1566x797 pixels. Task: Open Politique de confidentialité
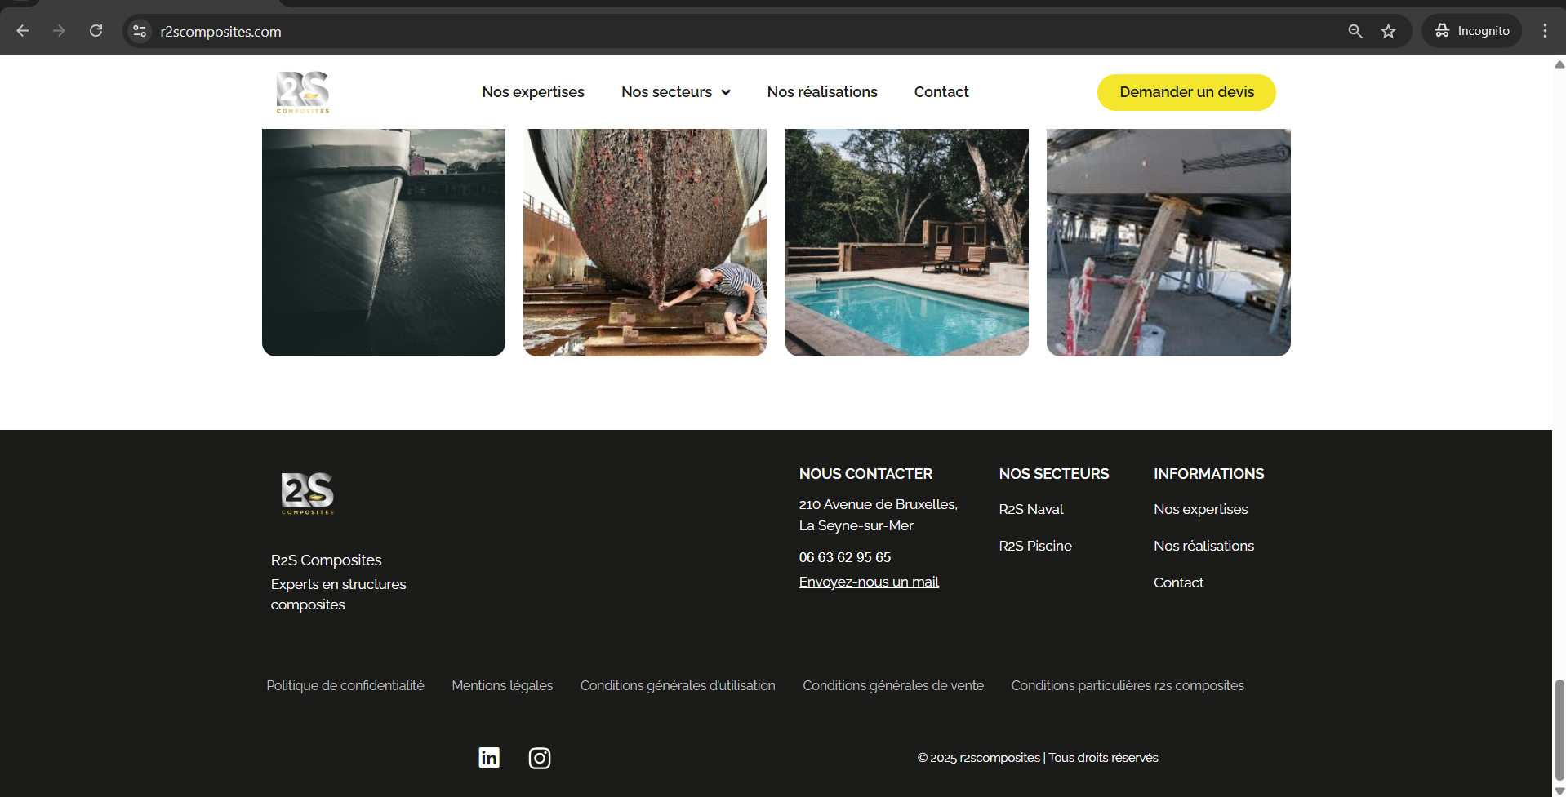pos(345,685)
